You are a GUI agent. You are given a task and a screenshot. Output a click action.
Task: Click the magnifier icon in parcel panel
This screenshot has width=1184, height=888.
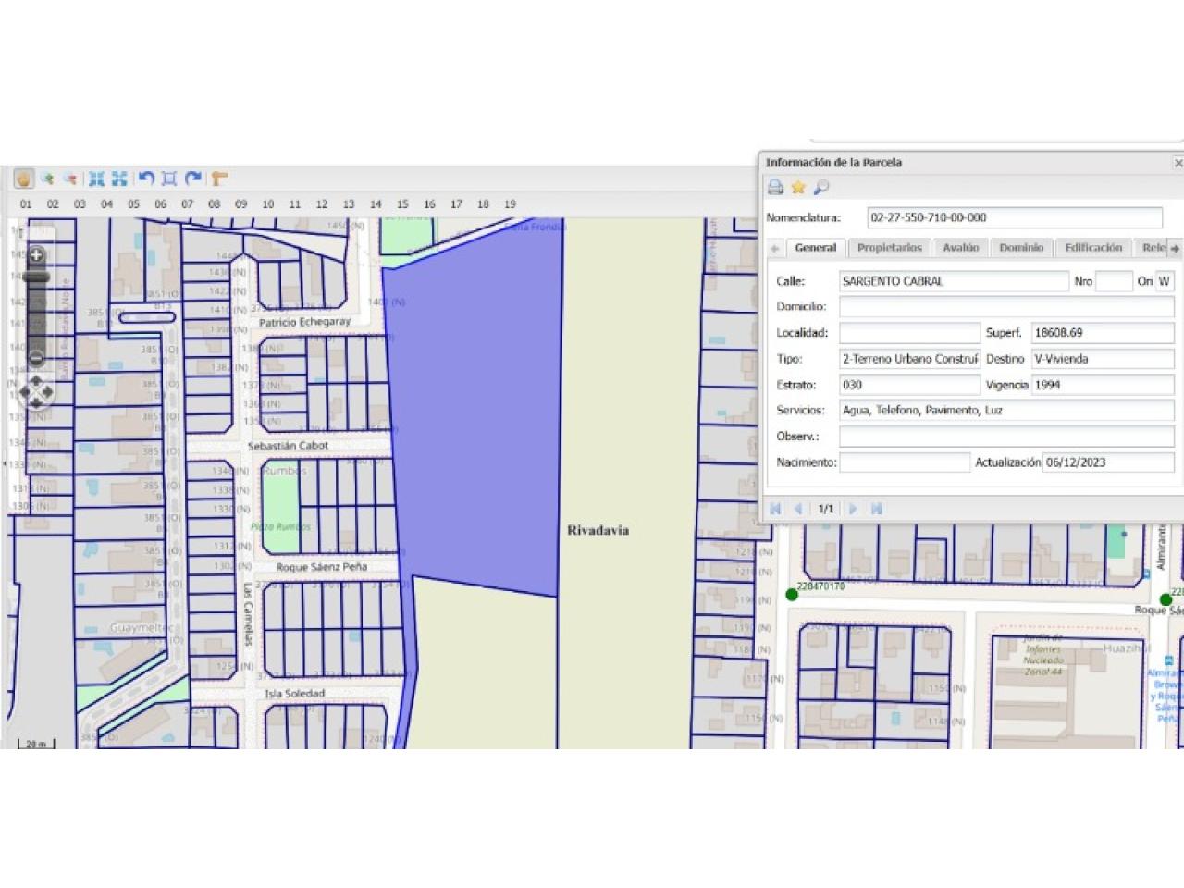(x=820, y=188)
